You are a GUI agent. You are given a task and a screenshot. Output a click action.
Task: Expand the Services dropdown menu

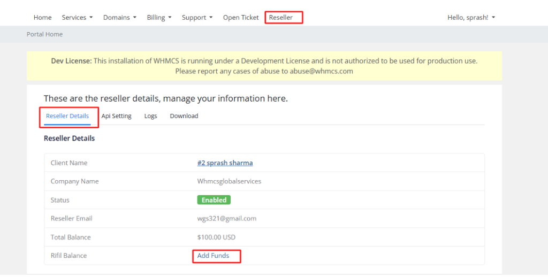click(x=77, y=18)
